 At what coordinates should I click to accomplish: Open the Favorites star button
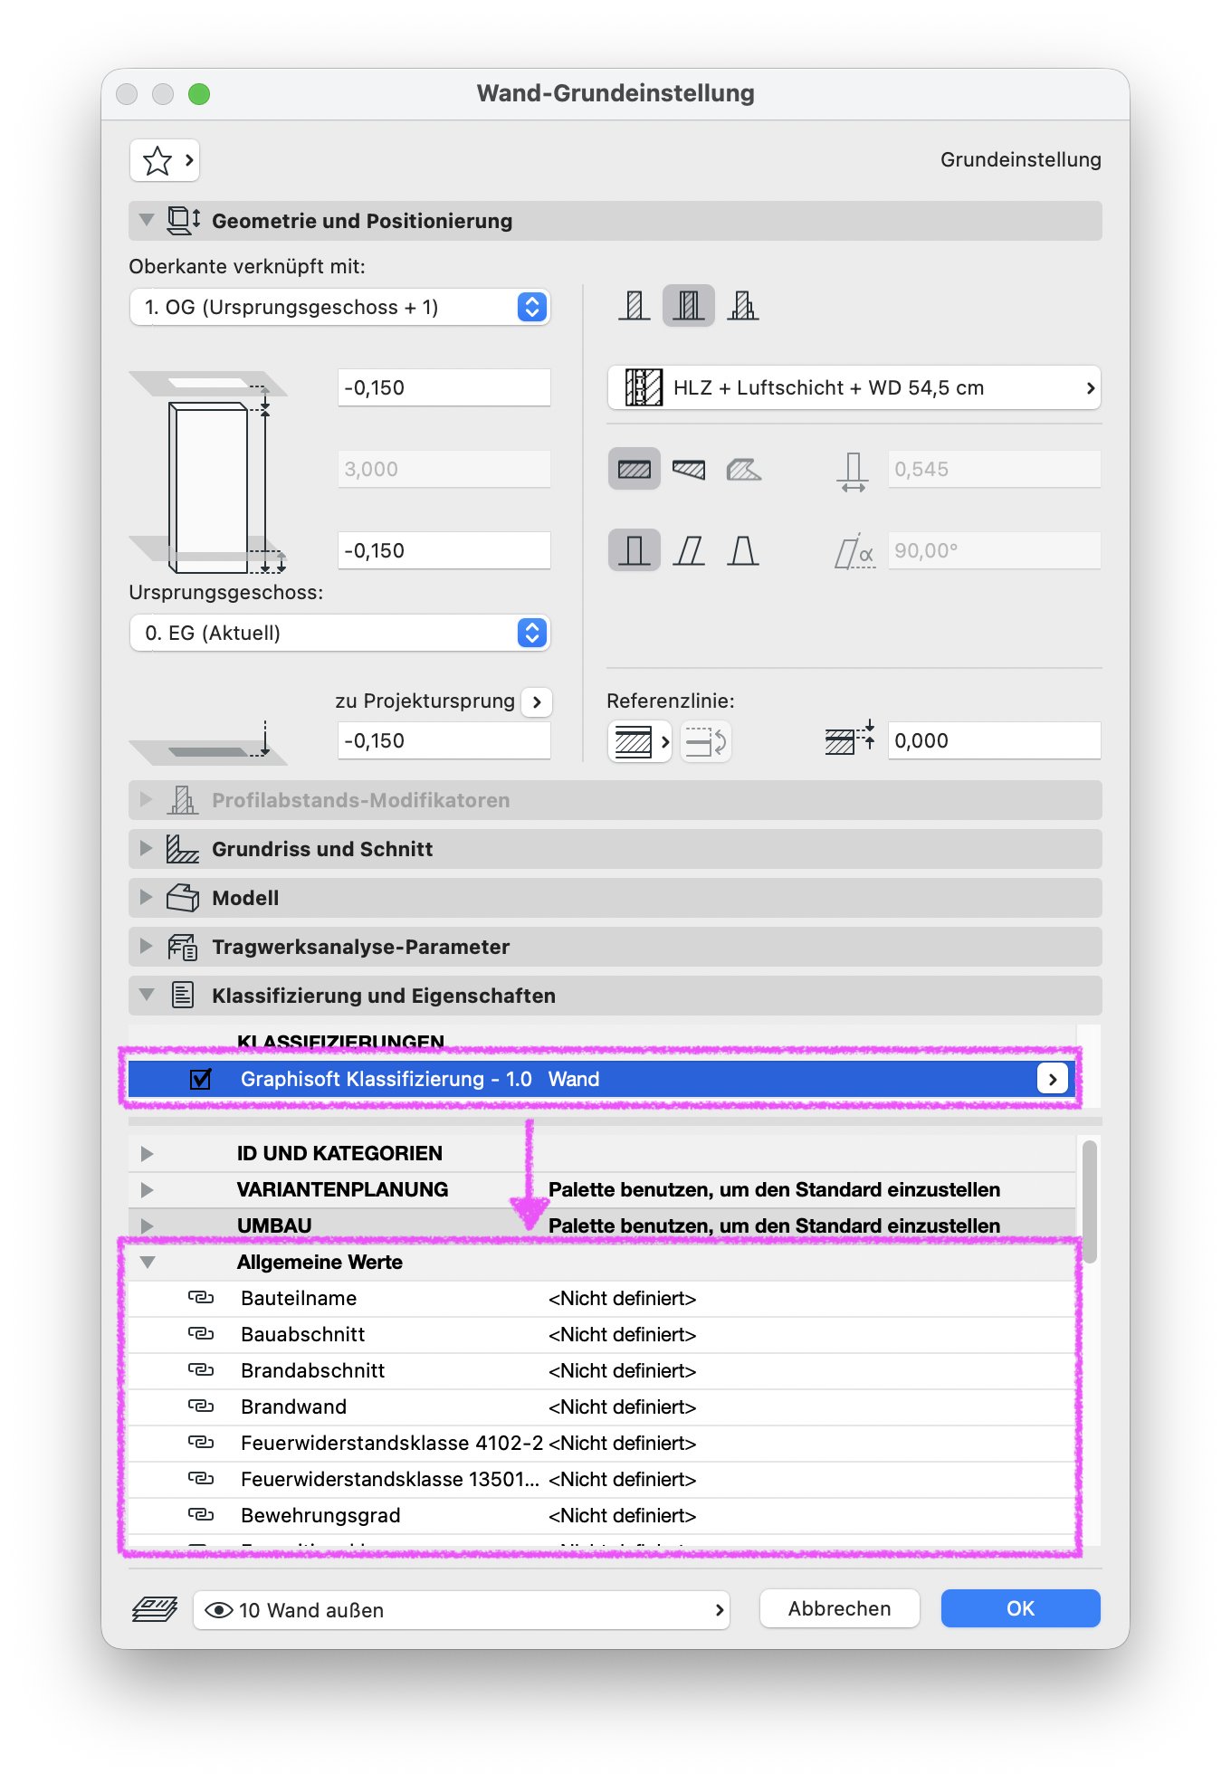[x=165, y=160]
